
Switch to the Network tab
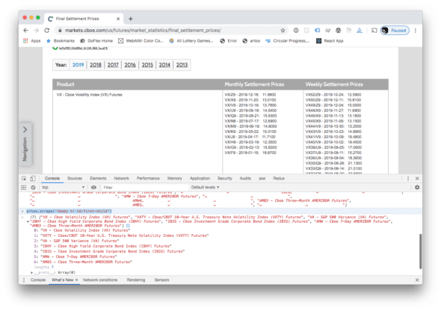click(122, 179)
